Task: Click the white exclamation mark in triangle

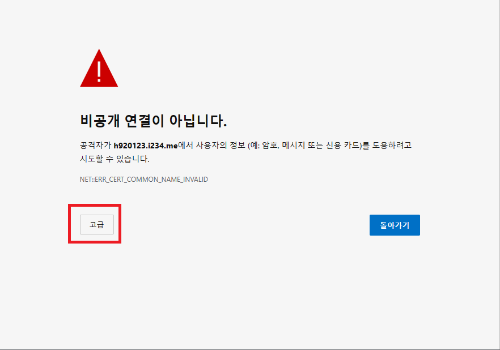Action: coord(99,71)
